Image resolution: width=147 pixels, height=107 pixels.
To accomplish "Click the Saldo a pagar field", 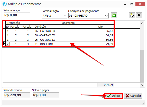I will point(46,95).
